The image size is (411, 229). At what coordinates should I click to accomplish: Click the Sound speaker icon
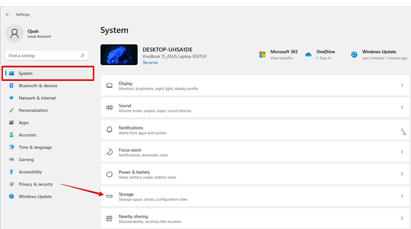point(109,107)
